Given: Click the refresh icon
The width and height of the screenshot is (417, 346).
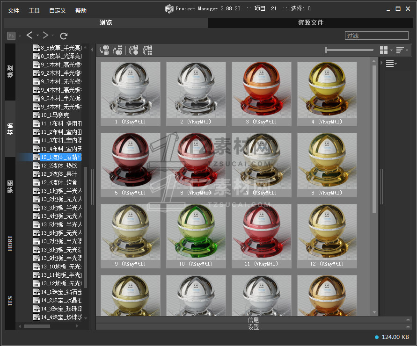Looking at the screenshot, I should point(64,36).
